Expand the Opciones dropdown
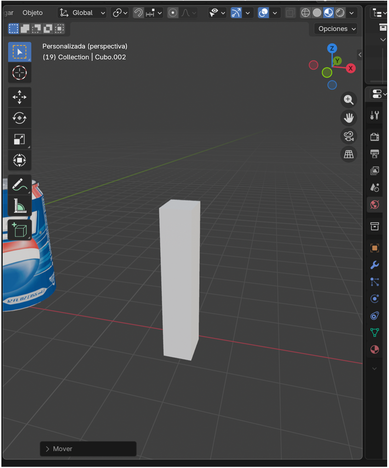389x468 pixels. [x=337, y=29]
